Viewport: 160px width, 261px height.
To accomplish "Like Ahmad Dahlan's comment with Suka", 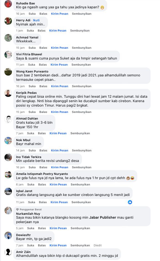I will pyautogui.click(x=30, y=133).
